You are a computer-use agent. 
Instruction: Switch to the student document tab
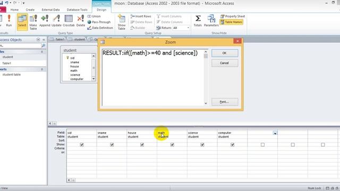(x=76, y=39)
